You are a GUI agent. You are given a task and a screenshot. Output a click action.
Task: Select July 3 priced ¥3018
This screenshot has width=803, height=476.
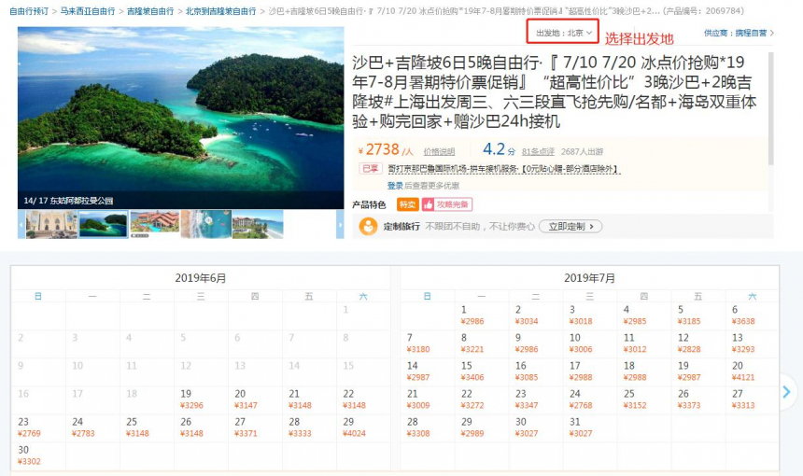pos(590,315)
